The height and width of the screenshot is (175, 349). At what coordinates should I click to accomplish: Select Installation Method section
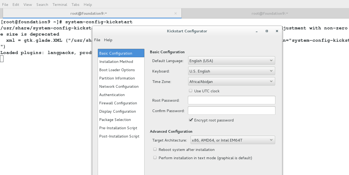click(x=121, y=62)
